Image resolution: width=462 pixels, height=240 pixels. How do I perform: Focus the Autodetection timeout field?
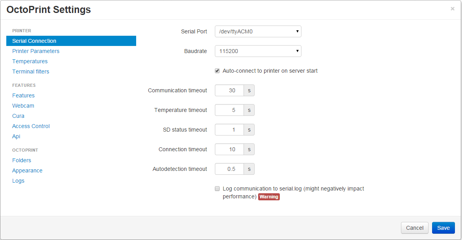229,169
